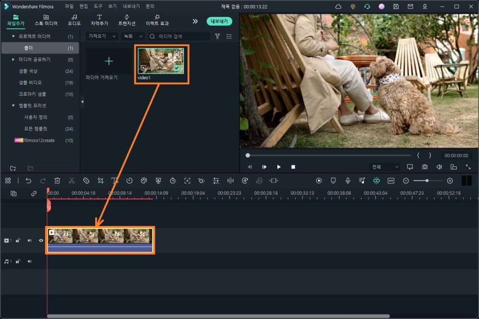Screen dimensions: 479x319
Task: Step back one frame
Action: (x=250, y=167)
